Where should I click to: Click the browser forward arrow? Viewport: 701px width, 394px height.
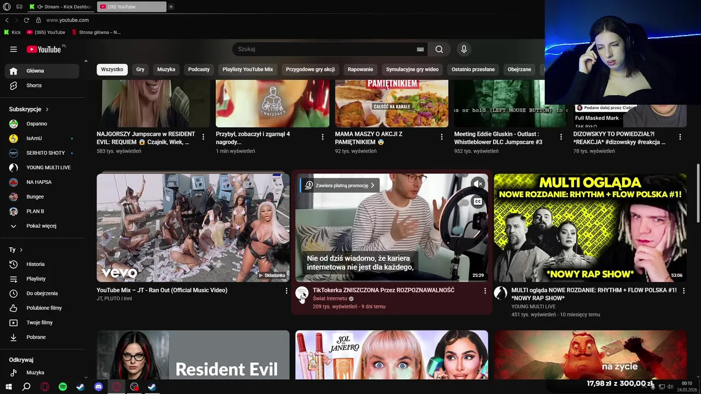pyautogui.click(x=16, y=20)
